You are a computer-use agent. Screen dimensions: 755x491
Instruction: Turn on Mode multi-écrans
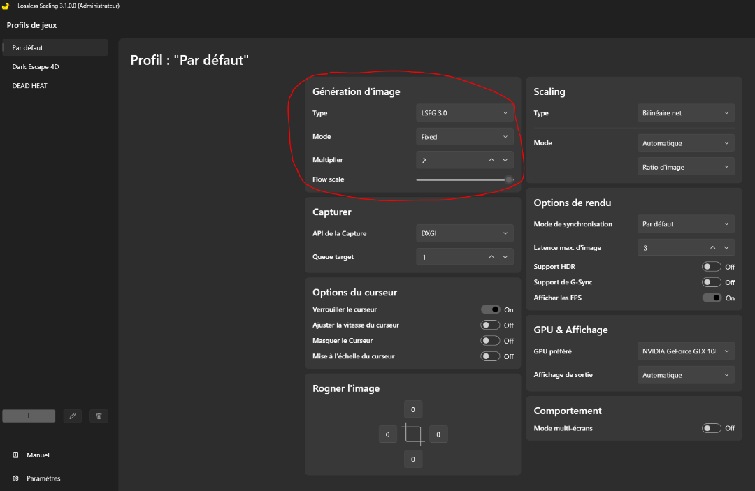(711, 428)
